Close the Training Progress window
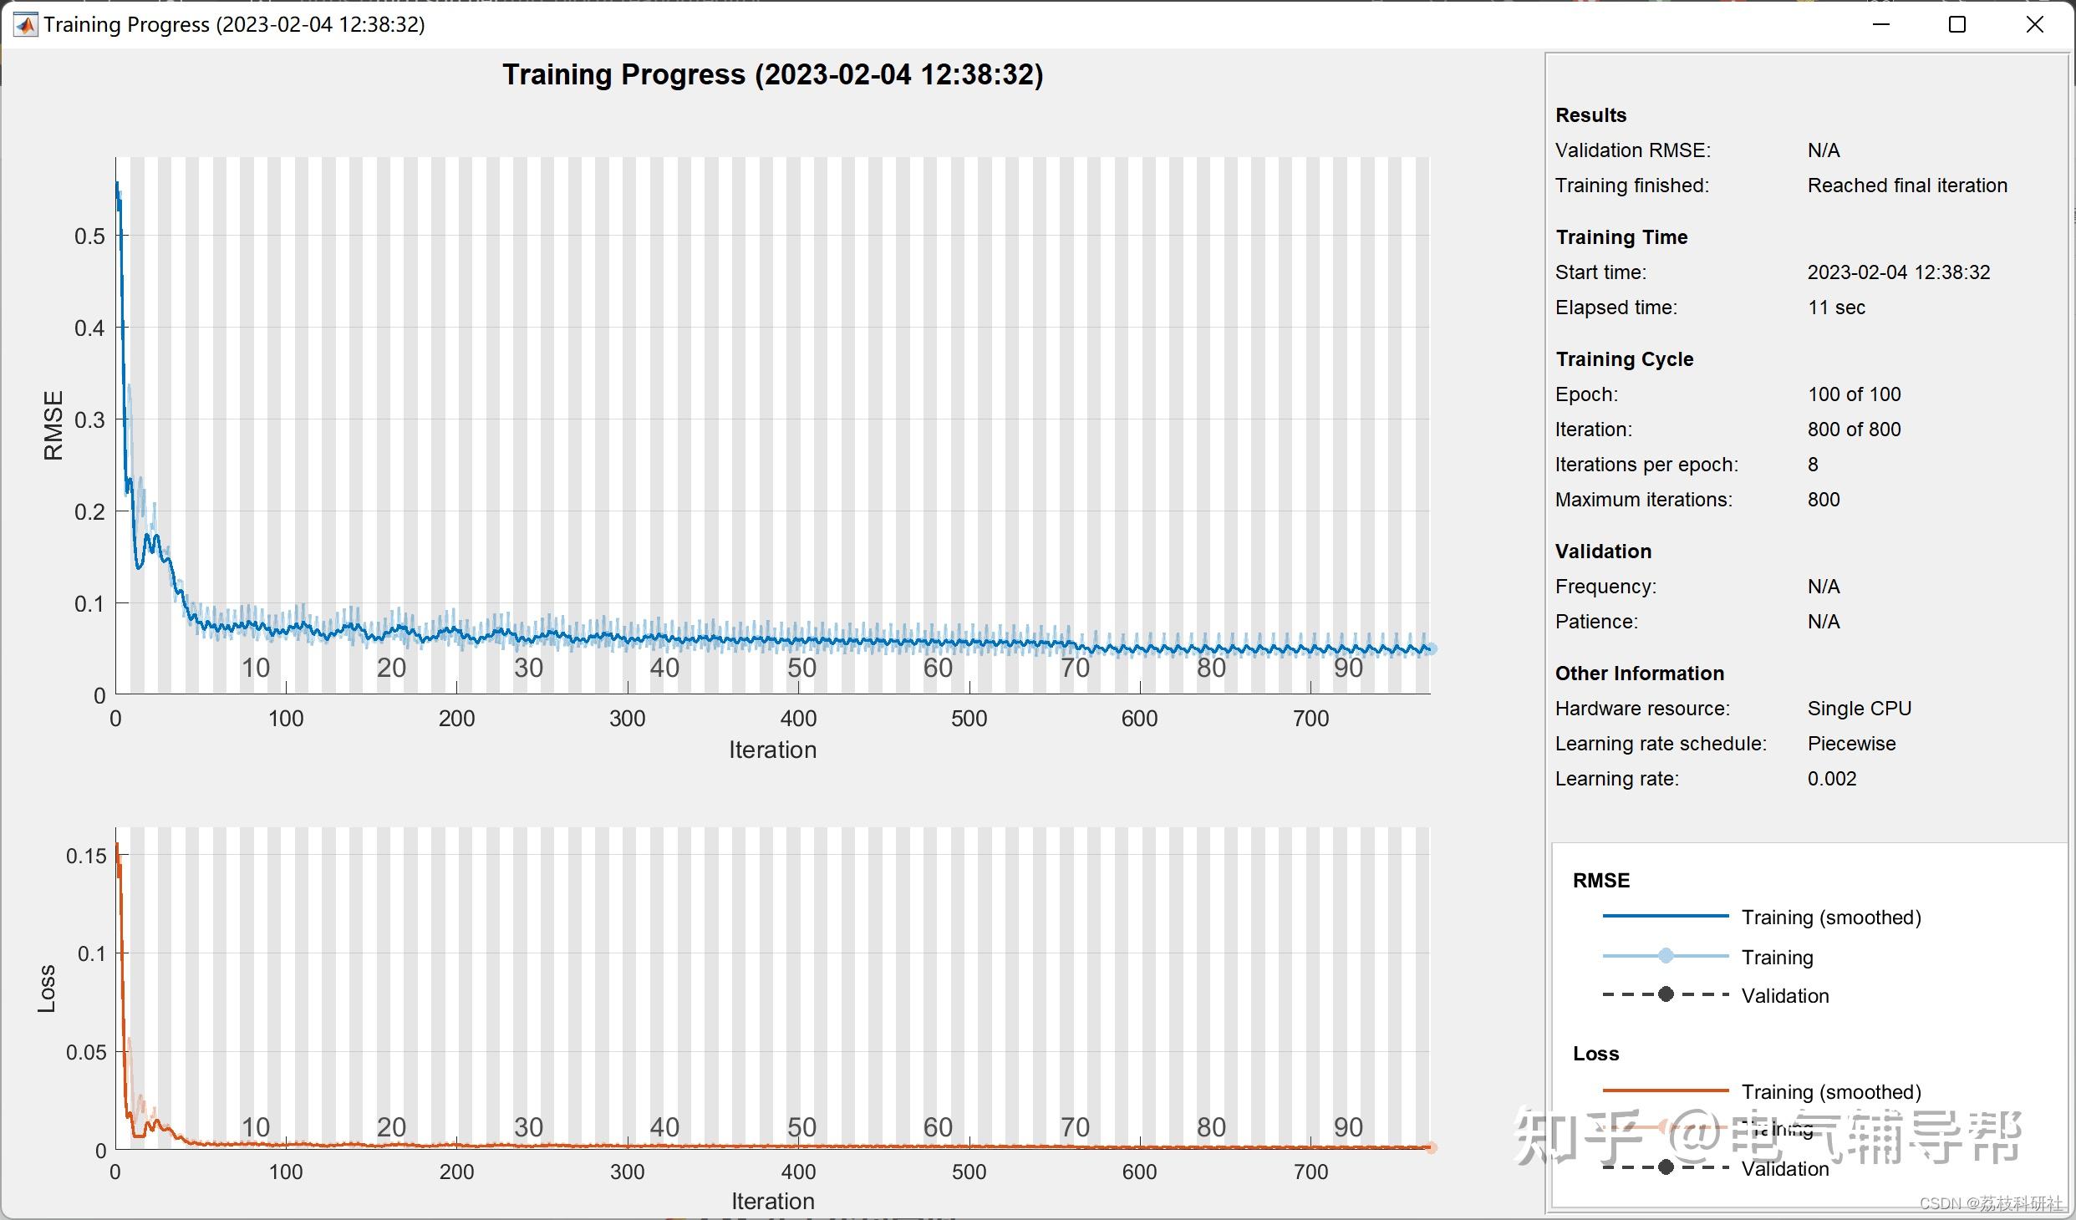The width and height of the screenshot is (2076, 1220). point(2035,25)
